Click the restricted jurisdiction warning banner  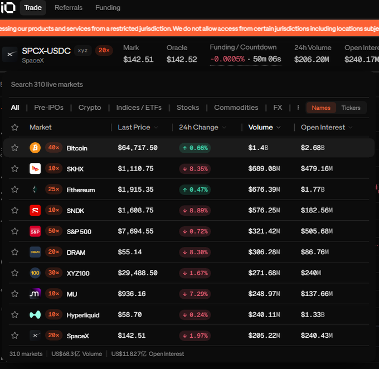(x=189, y=28)
